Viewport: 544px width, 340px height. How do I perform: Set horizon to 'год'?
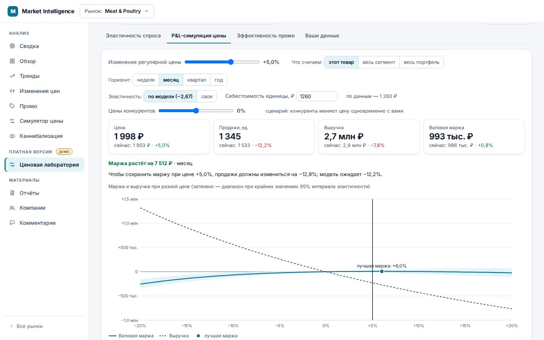coord(219,80)
